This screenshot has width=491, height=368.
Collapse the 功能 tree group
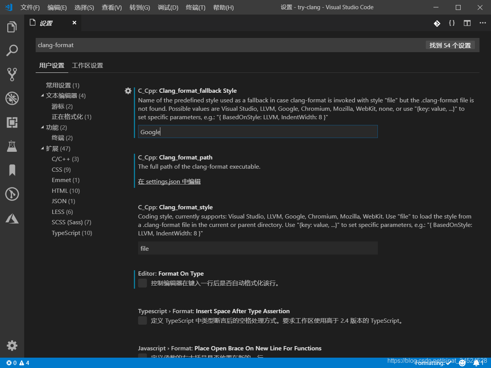[43, 127]
